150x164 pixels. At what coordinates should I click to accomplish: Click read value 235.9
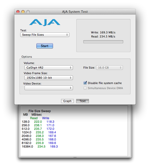[40, 143]
